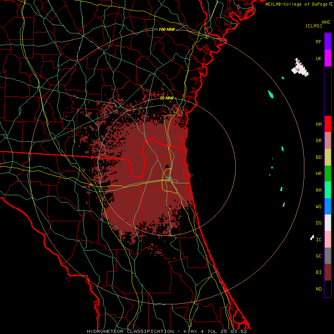334x334 pixels.
Task: Click the yellow BD legend swatch
Action: click(328, 157)
